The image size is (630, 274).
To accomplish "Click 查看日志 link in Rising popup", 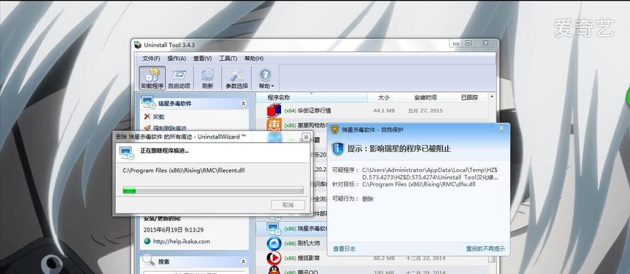I will [x=344, y=249].
